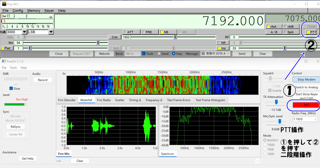Click the Cntr value field 1500
Screen dimensions: 320x168
tap(126, 37)
